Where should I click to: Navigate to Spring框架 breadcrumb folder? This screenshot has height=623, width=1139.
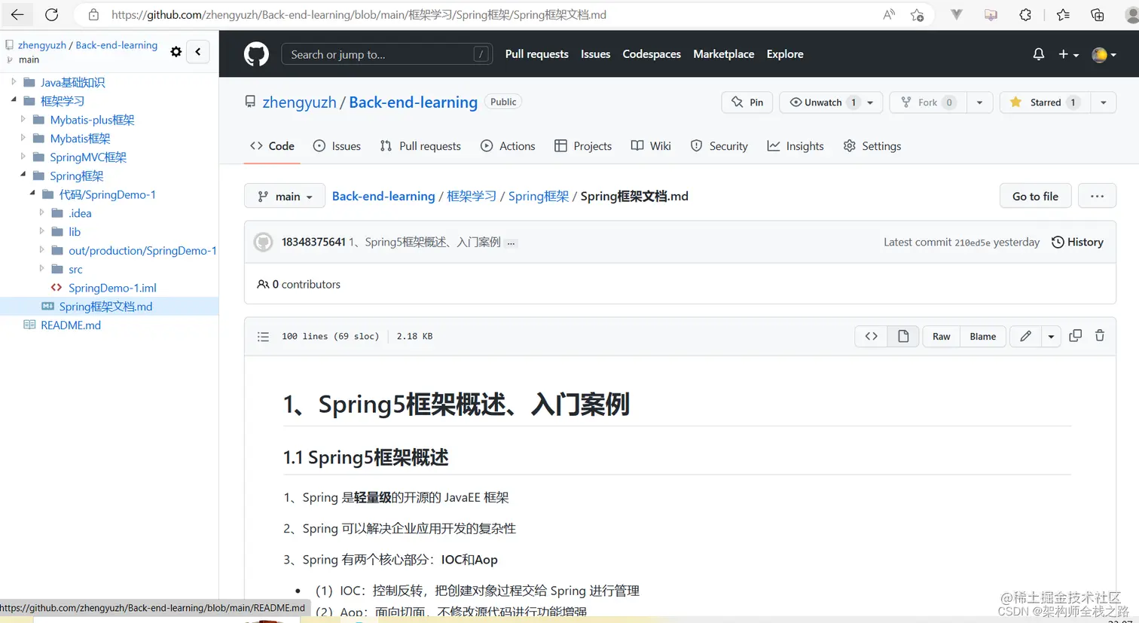point(539,196)
